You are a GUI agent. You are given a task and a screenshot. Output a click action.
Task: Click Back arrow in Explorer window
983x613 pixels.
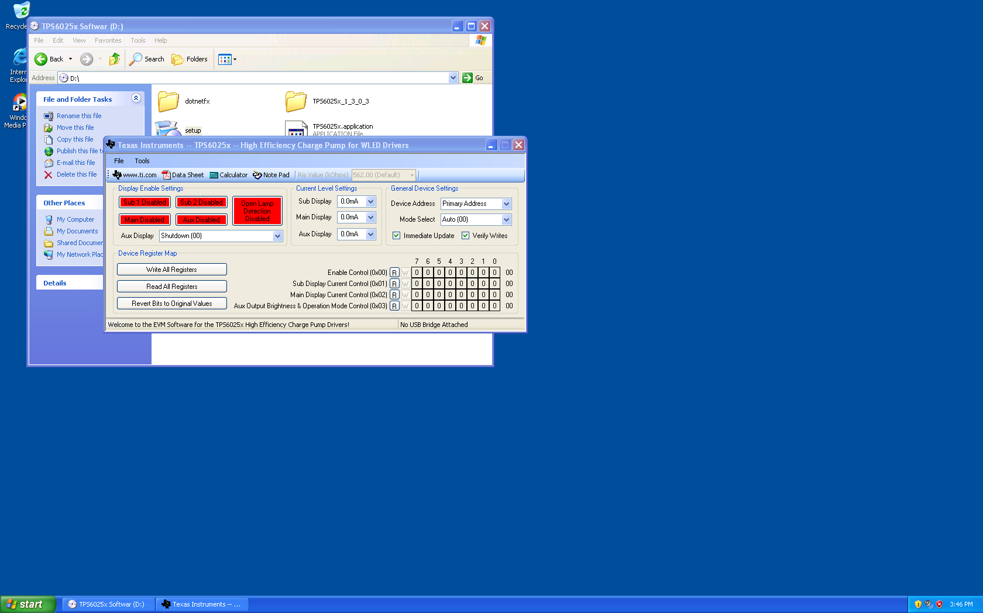pos(49,59)
